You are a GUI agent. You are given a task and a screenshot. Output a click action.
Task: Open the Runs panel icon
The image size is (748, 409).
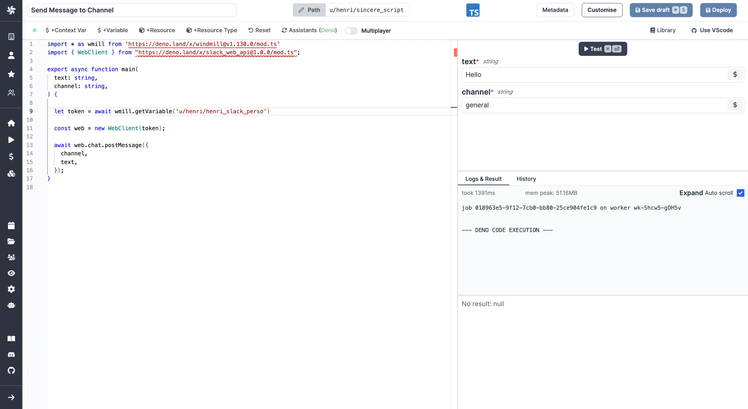pyautogui.click(x=11, y=140)
